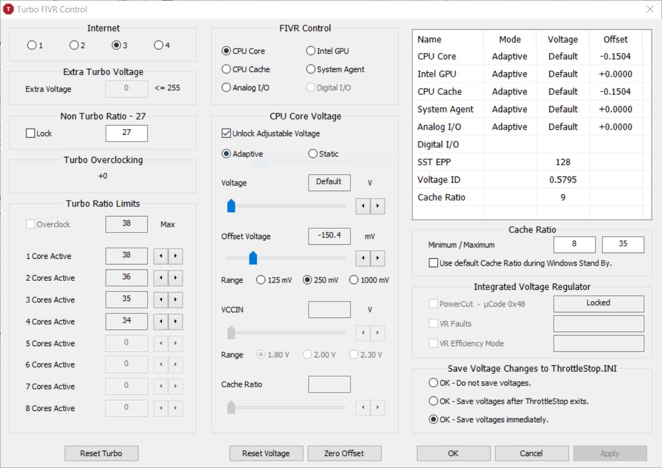This screenshot has width=662, height=468.
Task: Click the Cache Ratio minimum field showing 8
Action: point(574,244)
